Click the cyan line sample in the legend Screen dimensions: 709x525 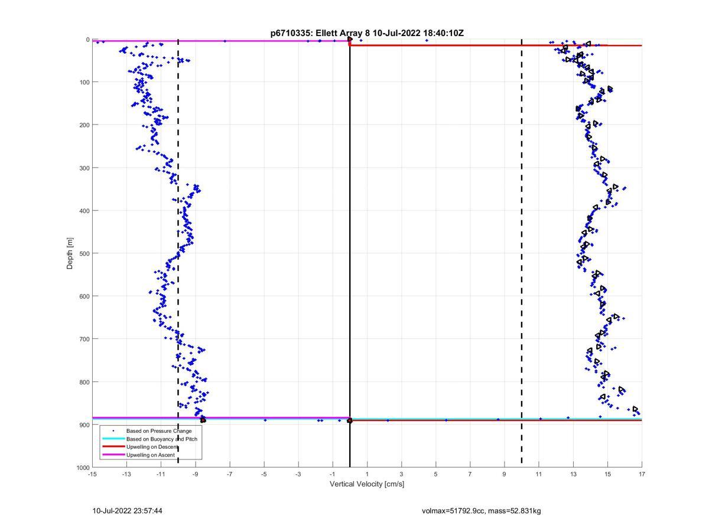pyautogui.click(x=113, y=439)
